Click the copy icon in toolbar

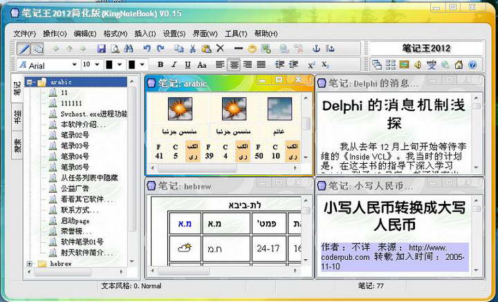[x=179, y=48]
